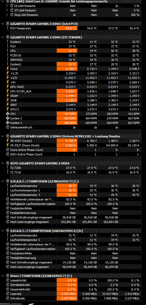Viewport: 146px width, 305px height.
Task: Collapse the ITE IT8689E sensor group
Action: [3, 37]
